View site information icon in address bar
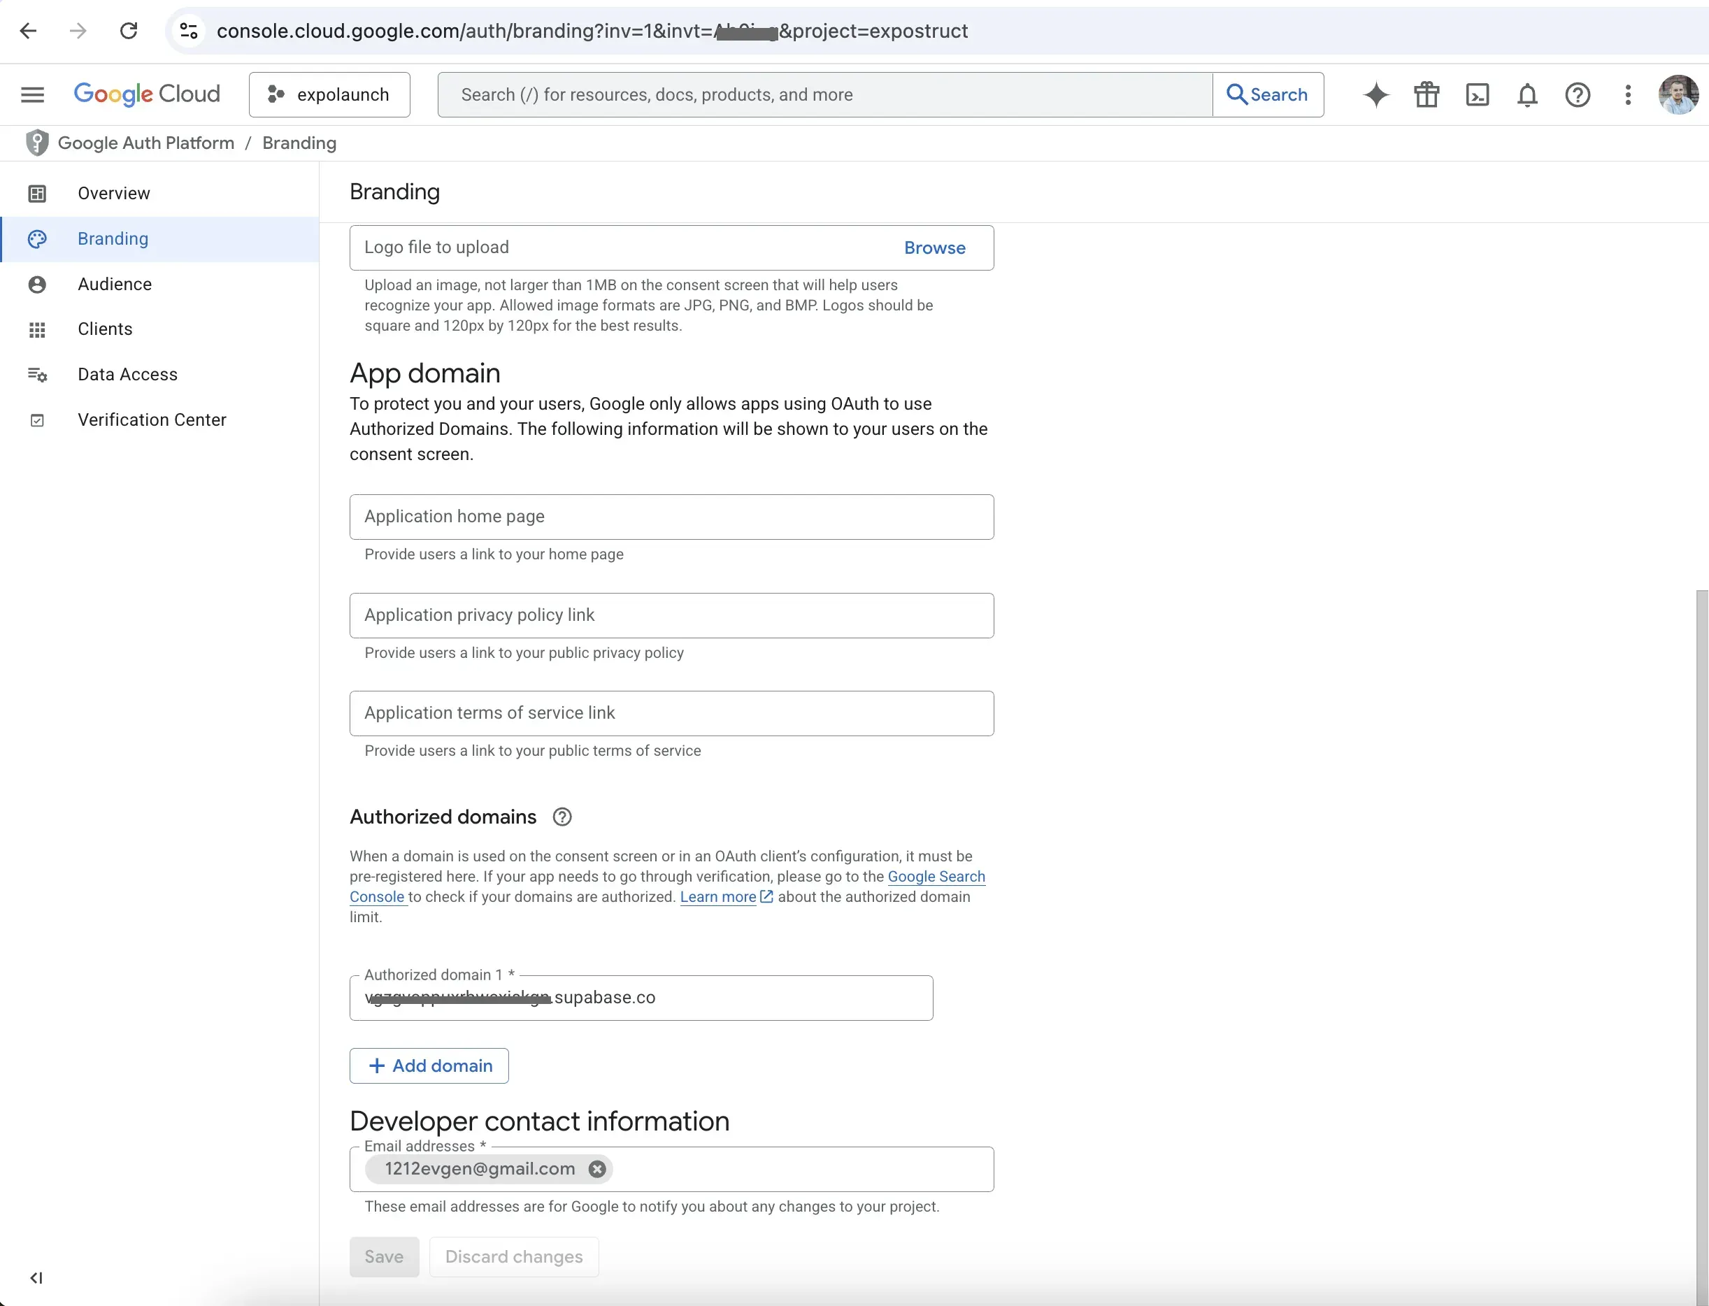The image size is (1709, 1306). [189, 31]
